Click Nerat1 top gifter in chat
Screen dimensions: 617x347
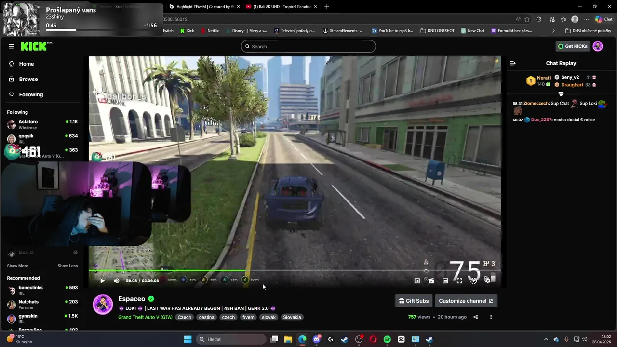click(x=544, y=78)
